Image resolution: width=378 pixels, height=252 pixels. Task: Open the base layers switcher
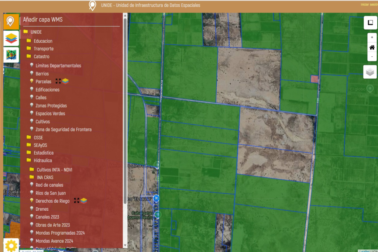370,72
